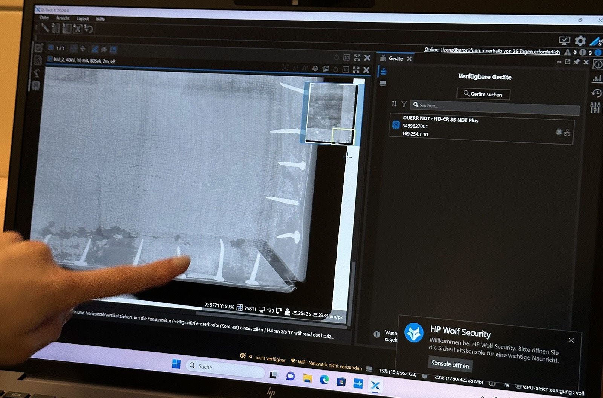
Task: Toggle the monitor check icon in top-right toolbar
Action: (x=564, y=40)
